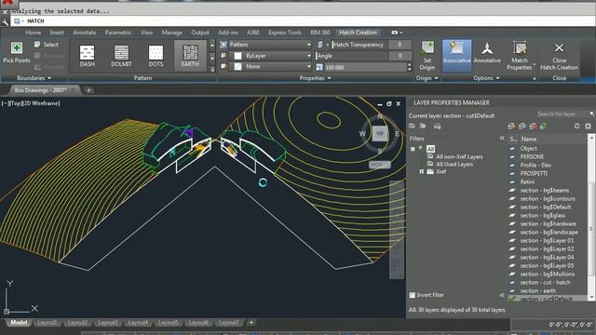The image size is (596, 335).
Task: Click the Set Current layer icon
Action: pos(544,127)
